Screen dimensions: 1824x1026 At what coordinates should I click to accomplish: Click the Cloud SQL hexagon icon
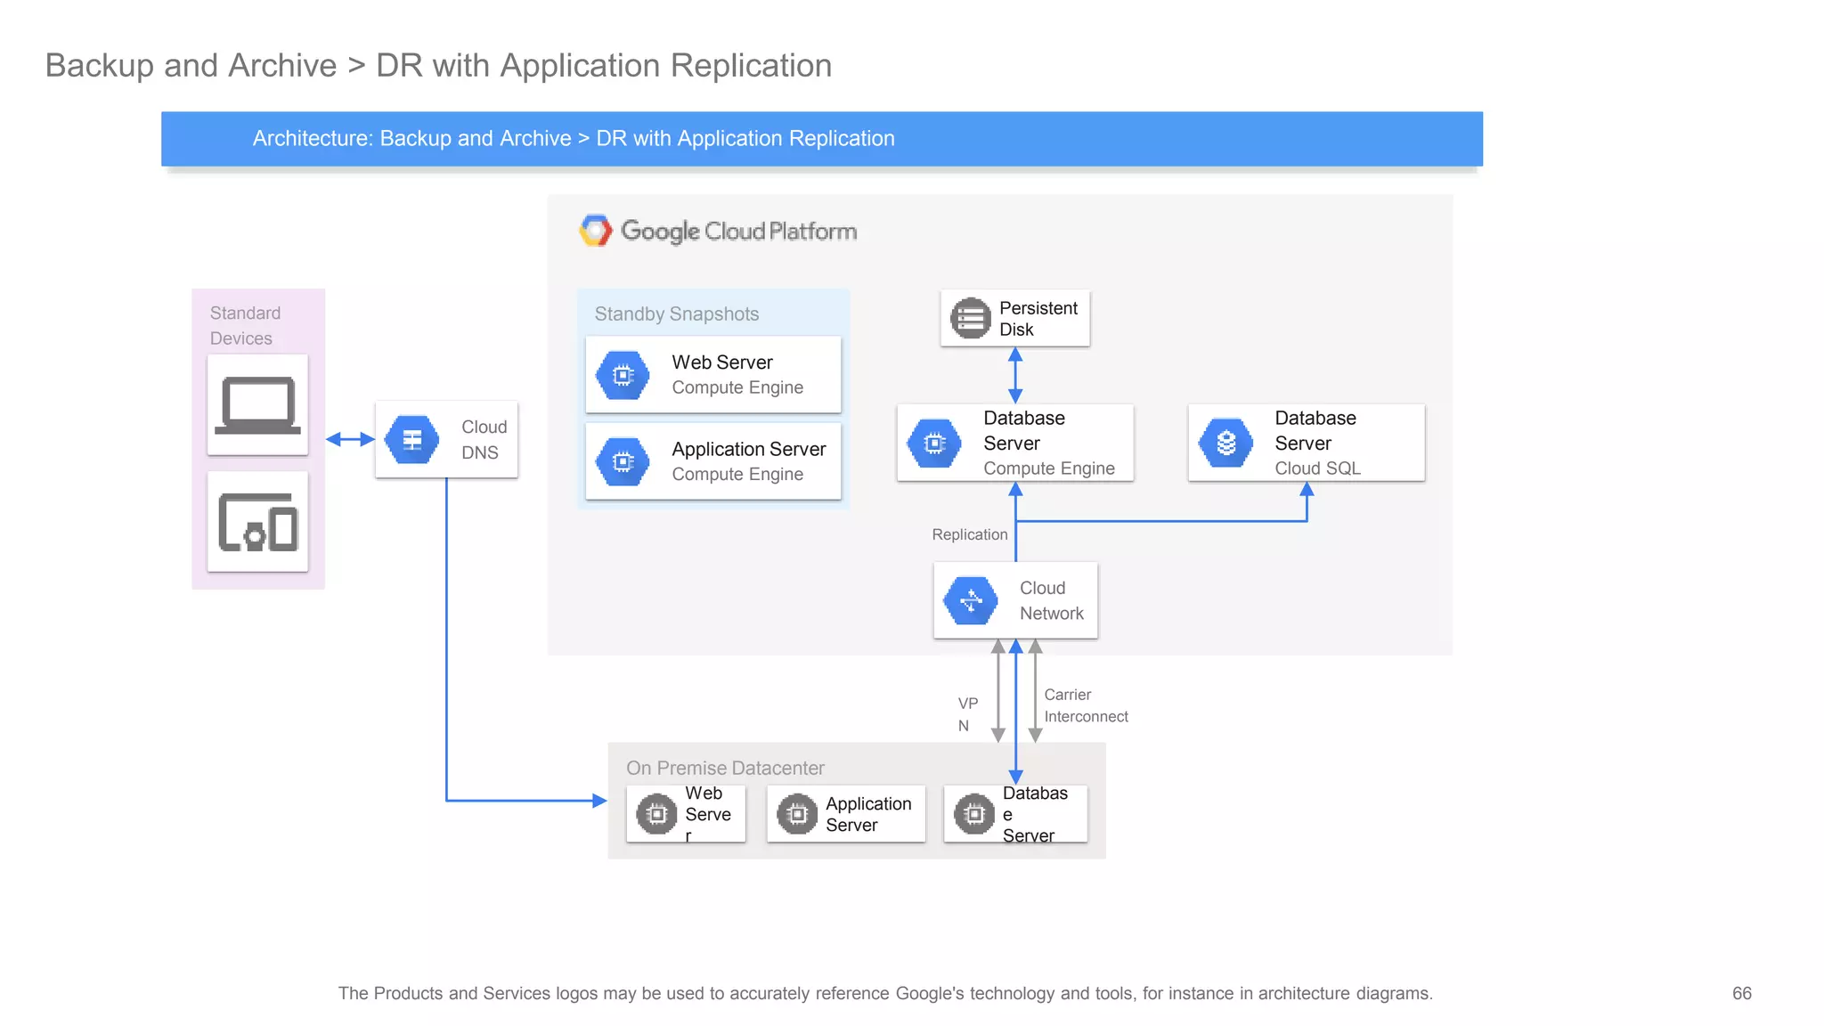(1225, 443)
